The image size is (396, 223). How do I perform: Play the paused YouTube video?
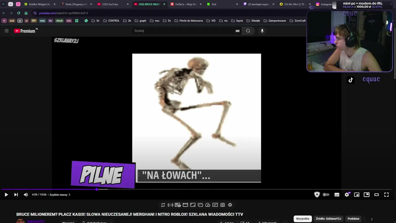[6, 195]
